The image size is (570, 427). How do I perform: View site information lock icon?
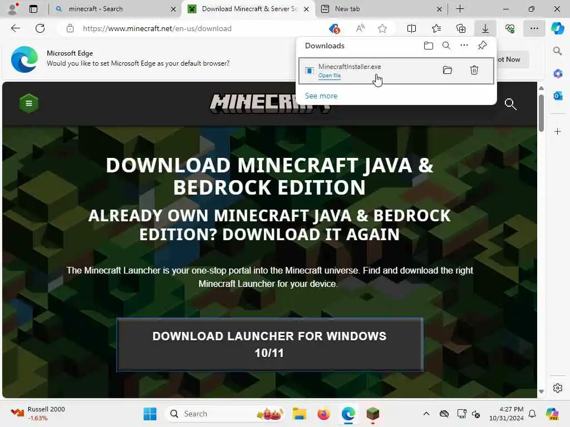click(x=70, y=28)
